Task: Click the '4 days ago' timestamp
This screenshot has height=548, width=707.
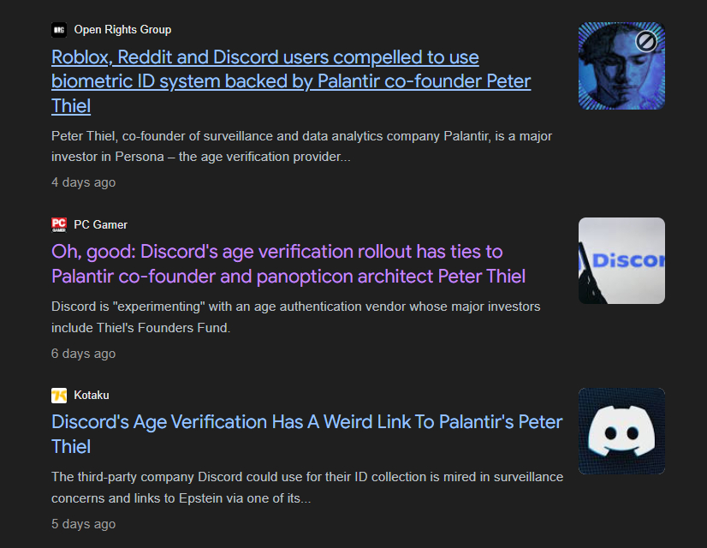Action: tap(83, 182)
